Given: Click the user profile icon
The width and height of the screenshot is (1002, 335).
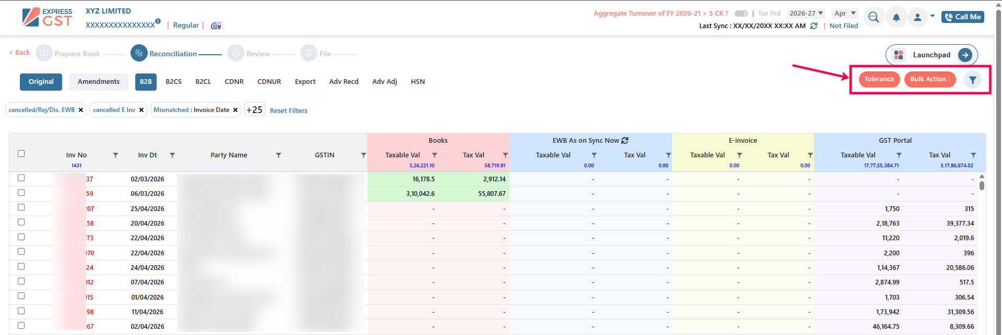Looking at the screenshot, I should 917,17.
